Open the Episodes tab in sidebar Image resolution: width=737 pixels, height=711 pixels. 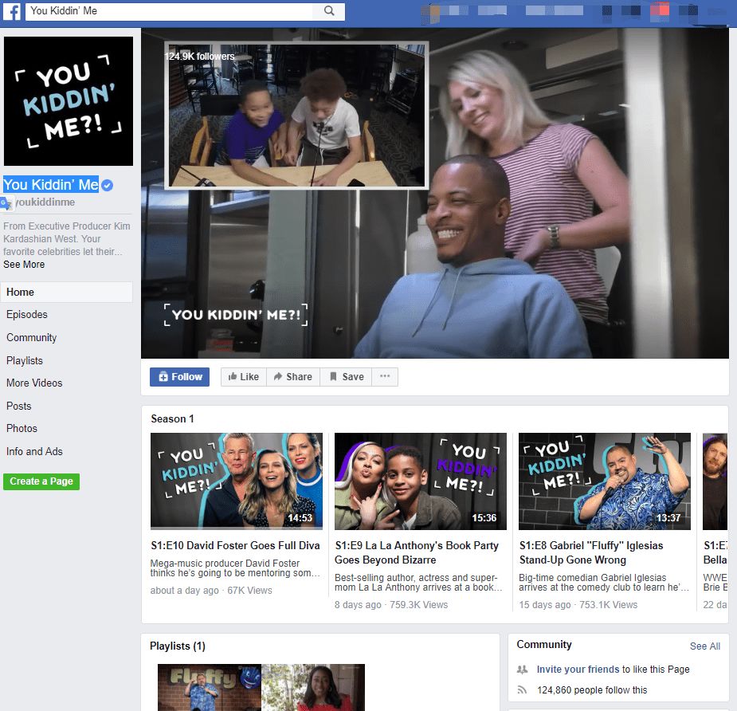[27, 314]
